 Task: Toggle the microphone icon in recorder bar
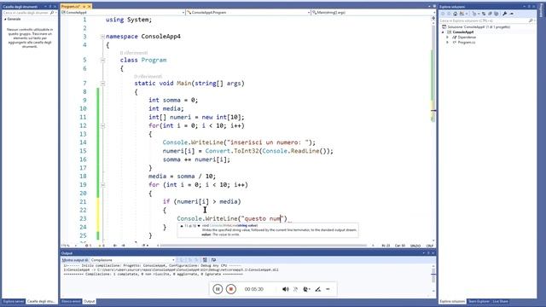click(x=296, y=289)
